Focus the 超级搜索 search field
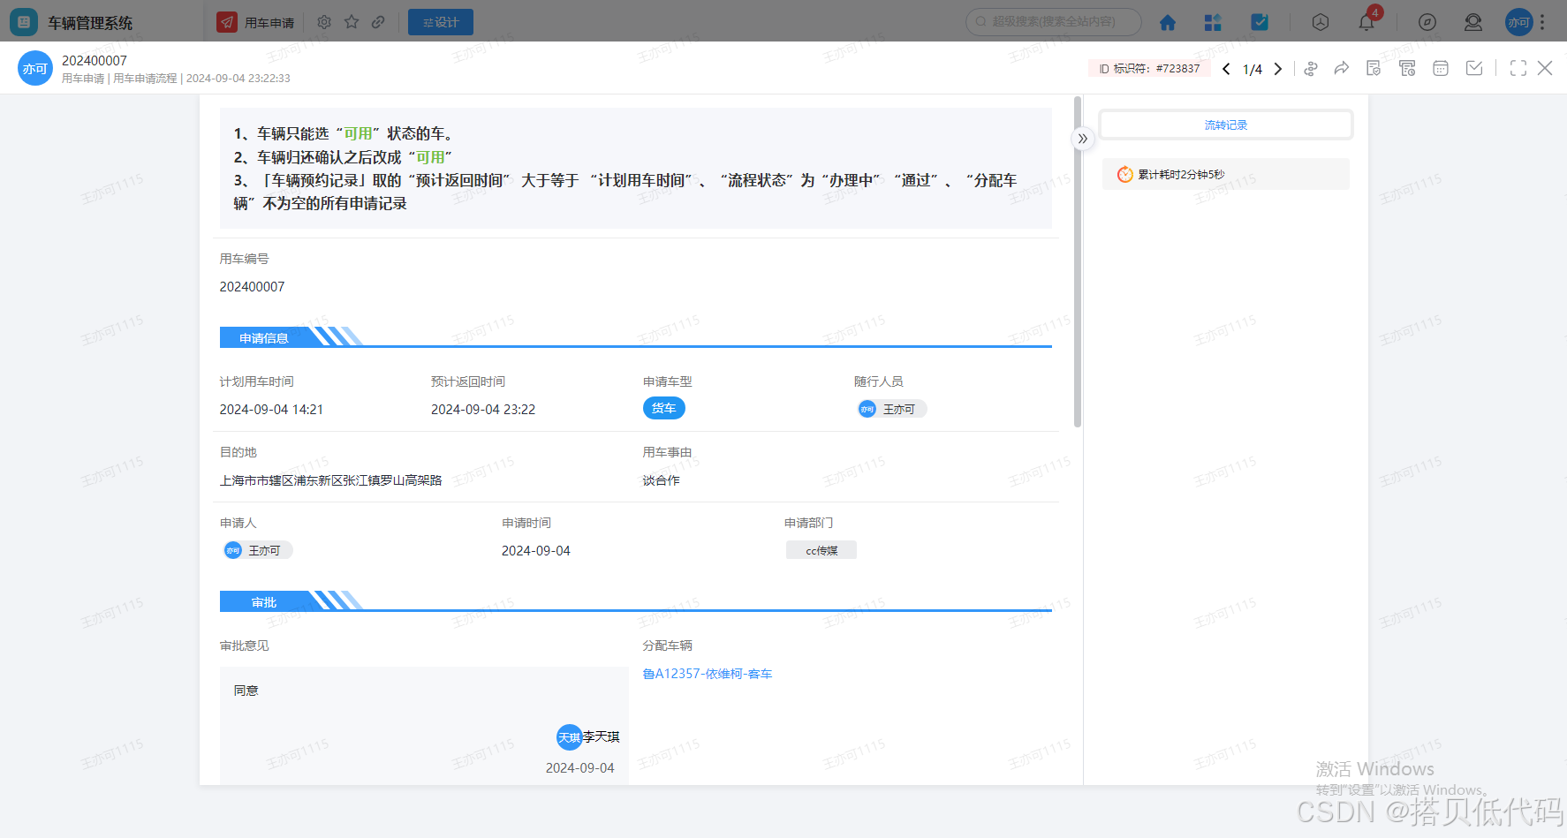Image resolution: width=1567 pixels, height=838 pixels. tap(1054, 21)
